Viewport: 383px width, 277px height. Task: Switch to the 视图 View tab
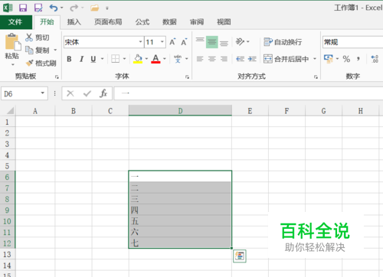coord(224,22)
